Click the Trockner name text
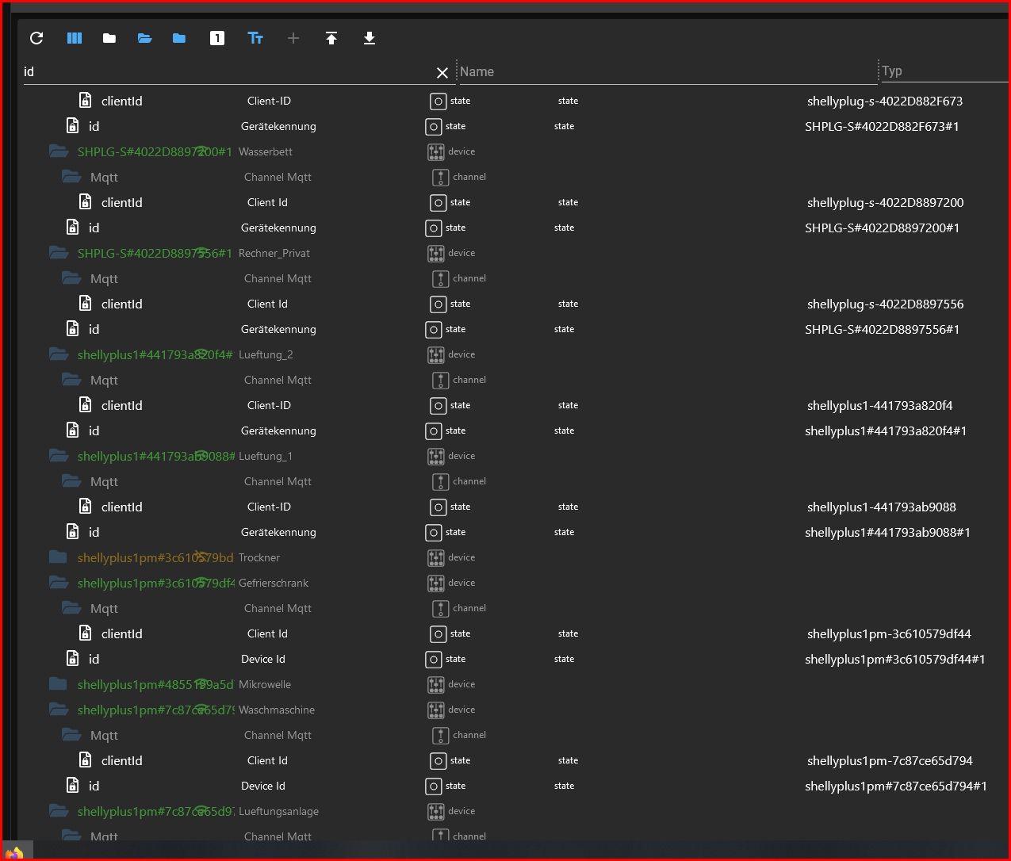The width and height of the screenshot is (1011, 861). coord(259,557)
